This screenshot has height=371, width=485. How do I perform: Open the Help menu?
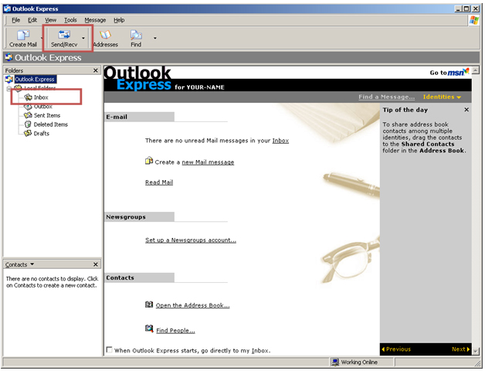(x=119, y=20)
